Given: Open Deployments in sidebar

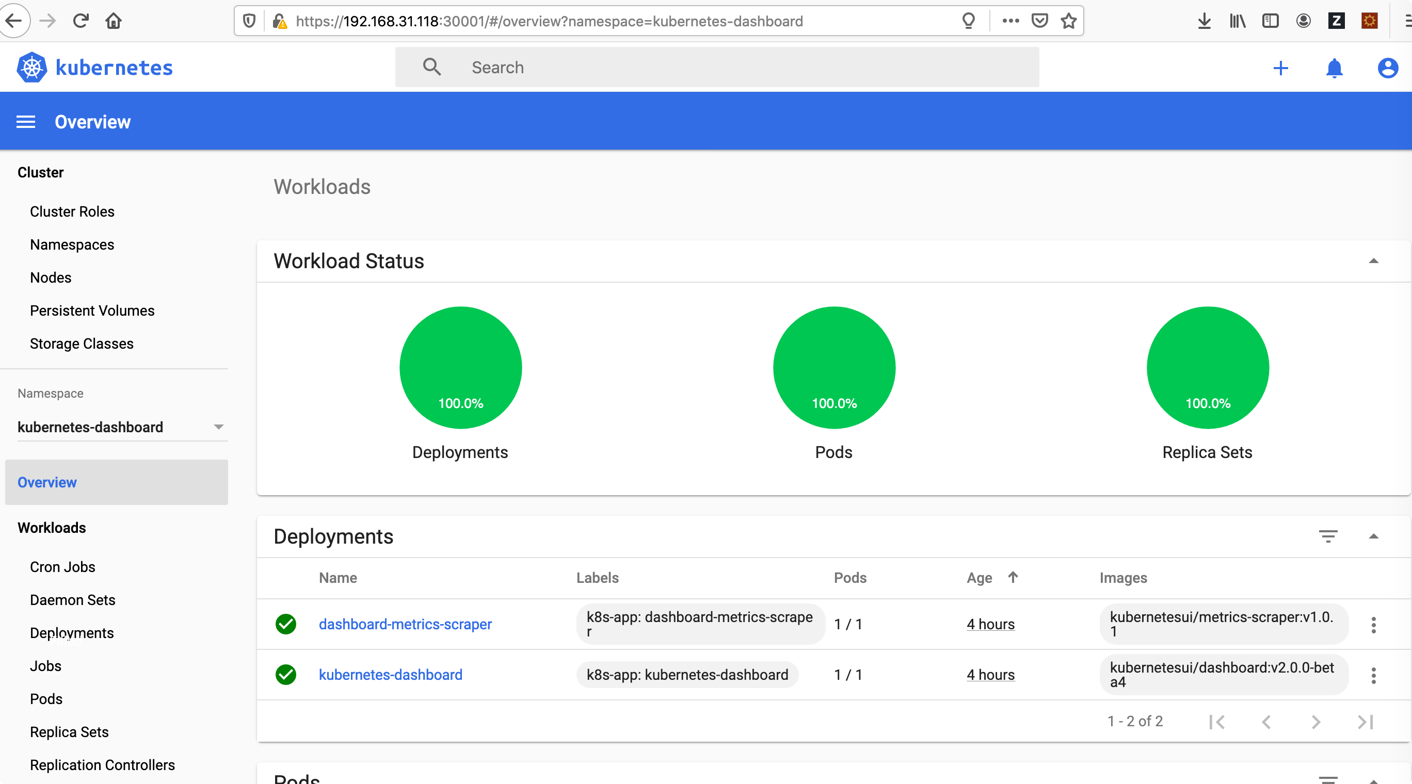Looking at the screenshot, I should pos(72,632).
